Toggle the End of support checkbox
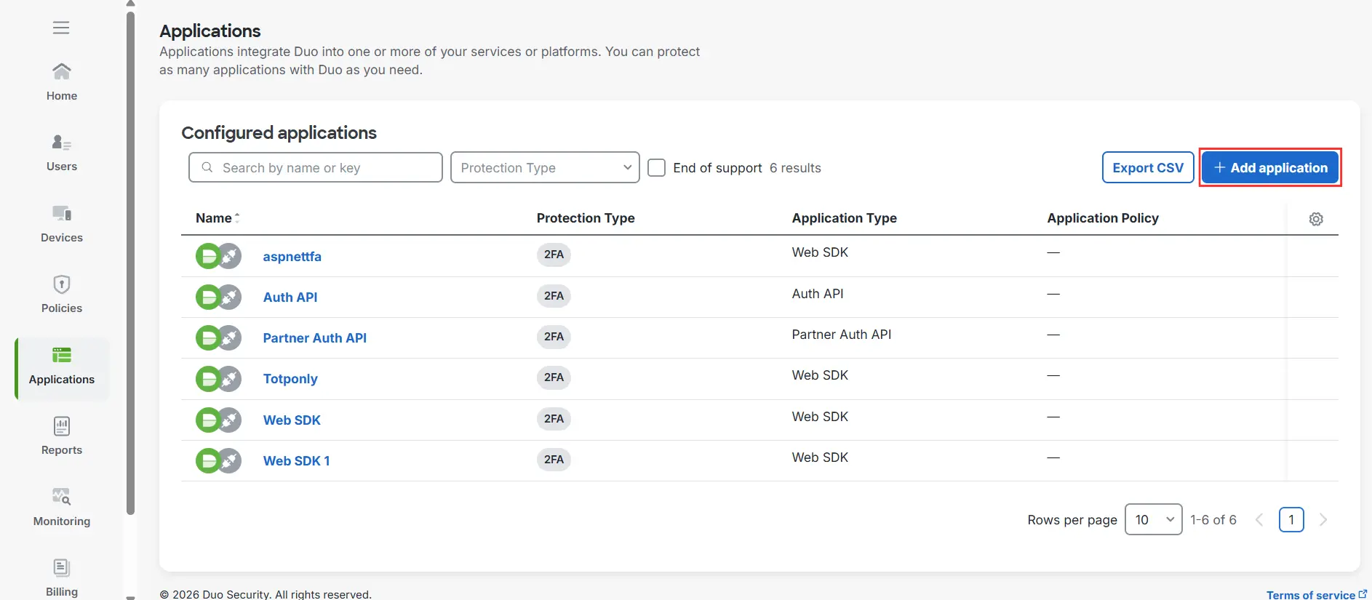Screen dimensions: 1372x600 click(x=656, y=168)
